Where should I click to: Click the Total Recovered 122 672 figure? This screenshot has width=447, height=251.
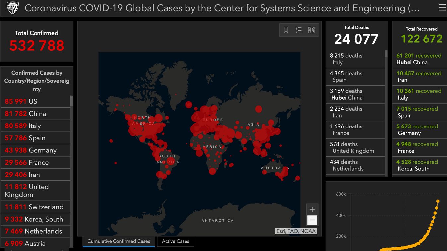click(x=421, y=39)
